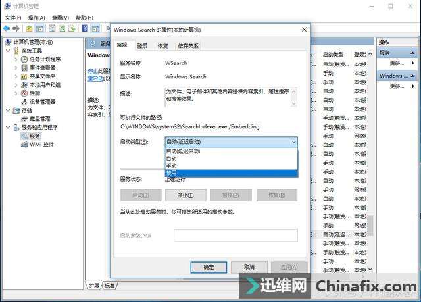Click the 设备管理器 icon in tree
Screen dimensions: 421x302
click(24, 102)
